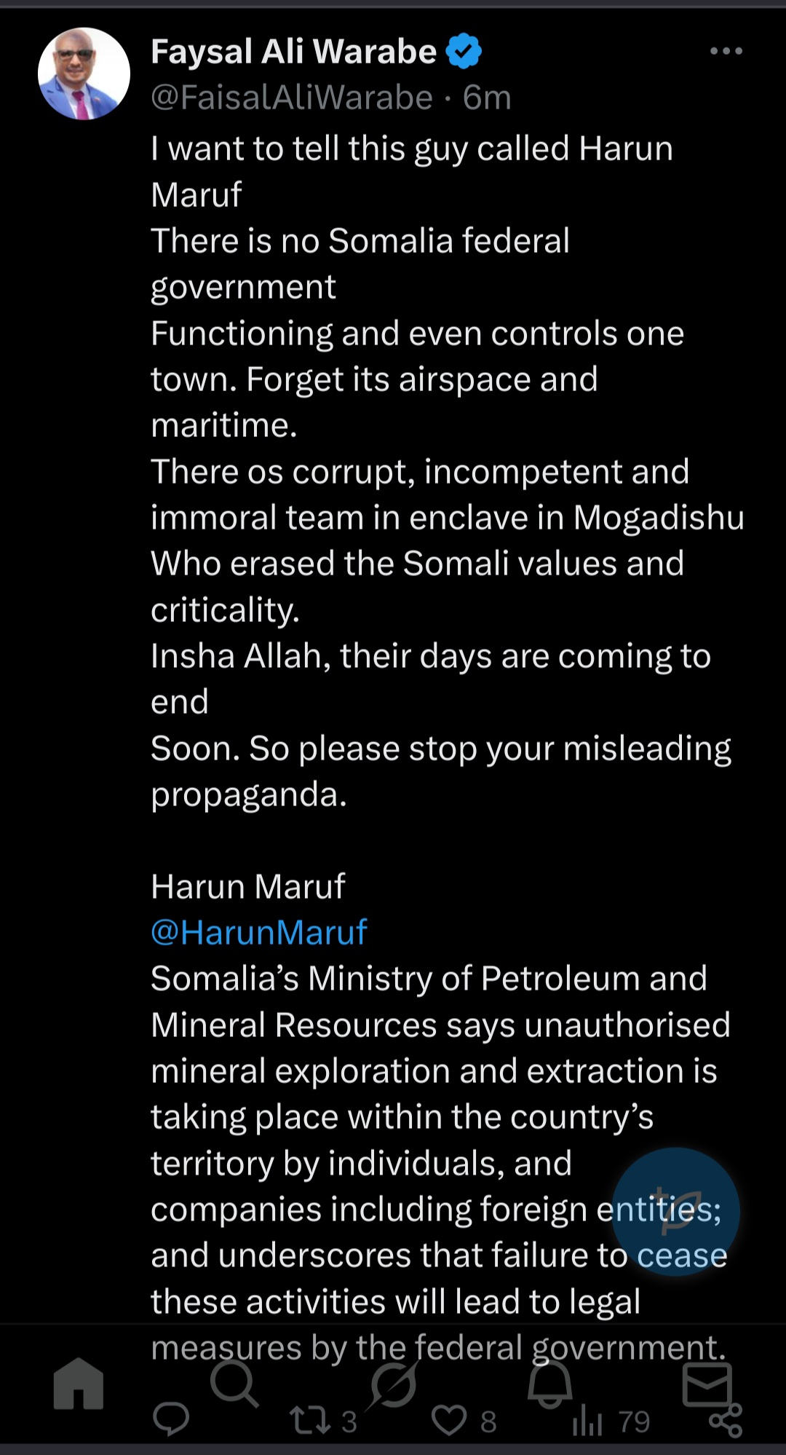Tap the @FaisalAliWarabe handle

coord(291,98)
